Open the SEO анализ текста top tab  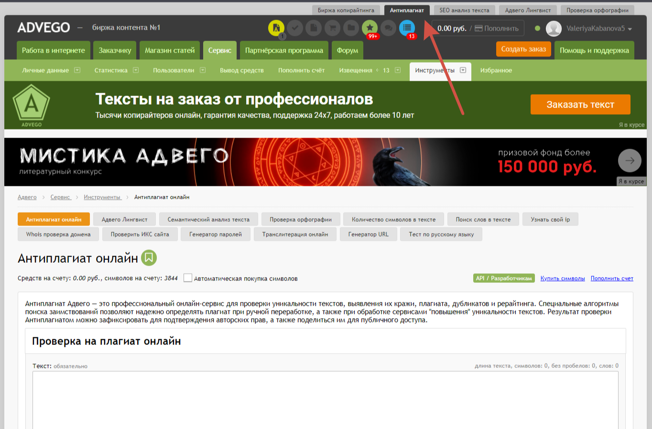pyautogui.click(x=464, y=10)
